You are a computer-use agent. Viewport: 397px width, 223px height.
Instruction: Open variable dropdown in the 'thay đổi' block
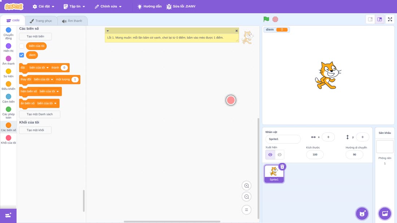43,79
